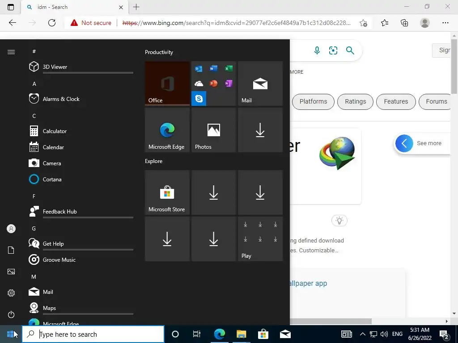Click the ENG language indicator
458x343 pixels.
[397, 334]
